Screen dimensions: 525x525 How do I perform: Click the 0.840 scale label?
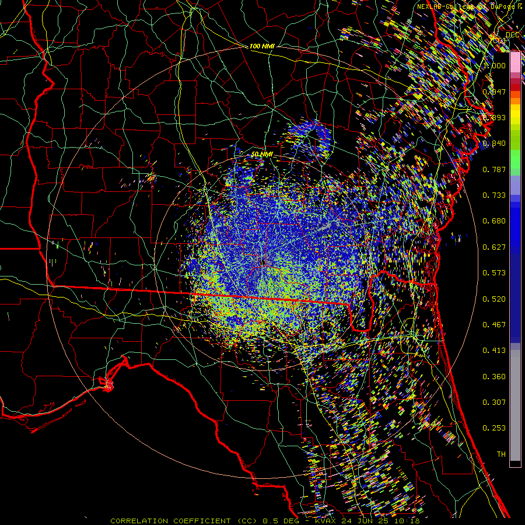pos(494,143)
